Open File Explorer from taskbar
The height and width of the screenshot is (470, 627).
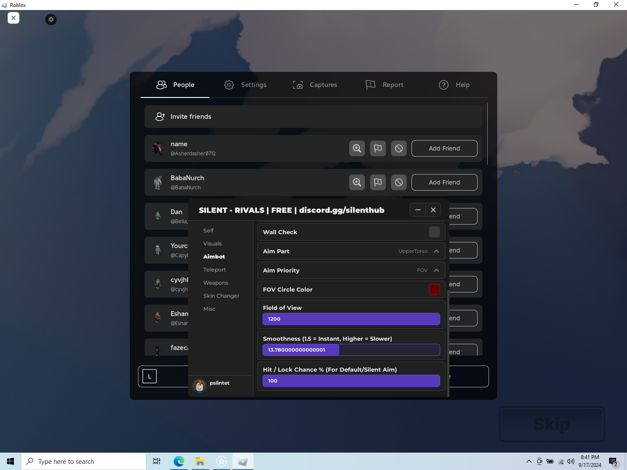[200, 461]
